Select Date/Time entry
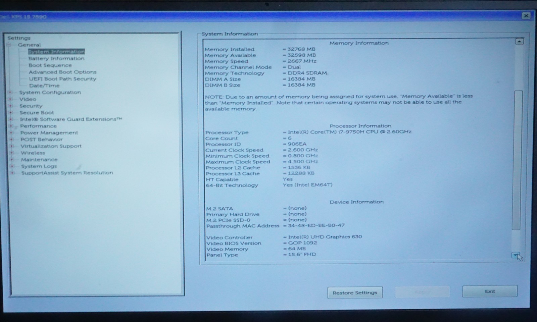The image size is (537, 322). (44, 86)
